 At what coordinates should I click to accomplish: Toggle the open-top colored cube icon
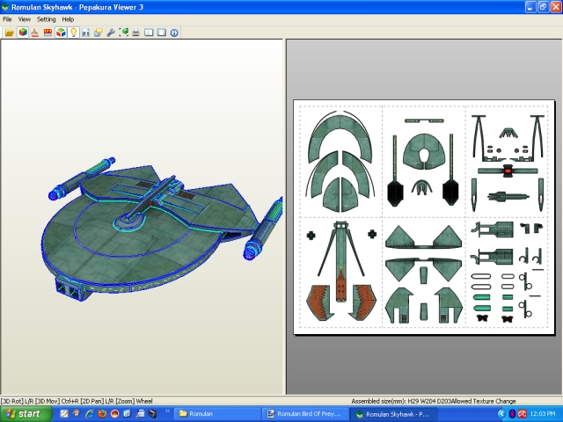pyautogui.click(x=61, y=33)
